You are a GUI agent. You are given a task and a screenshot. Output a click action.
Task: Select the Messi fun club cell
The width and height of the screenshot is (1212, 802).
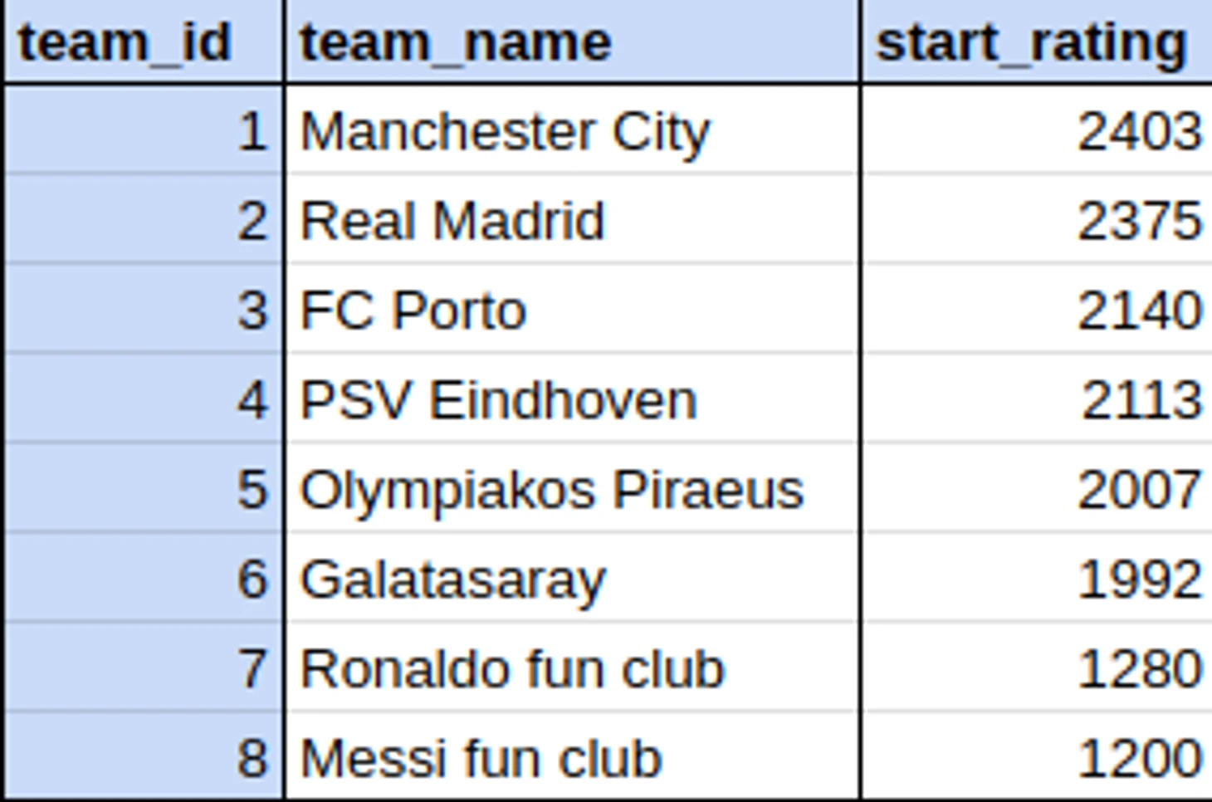(572, 757)
